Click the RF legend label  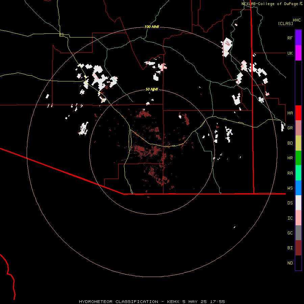coord(290,38)
